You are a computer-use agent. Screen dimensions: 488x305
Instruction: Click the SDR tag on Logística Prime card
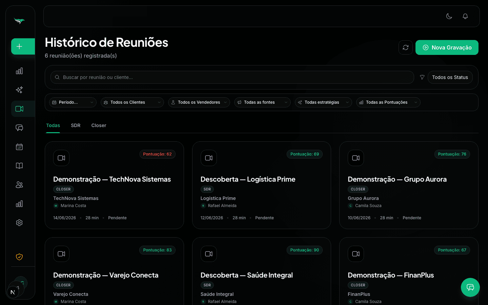pos(207,189)
